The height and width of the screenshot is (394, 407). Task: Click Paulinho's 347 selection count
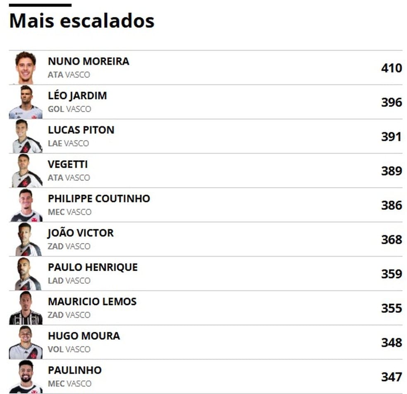click(x=391, y=377)
